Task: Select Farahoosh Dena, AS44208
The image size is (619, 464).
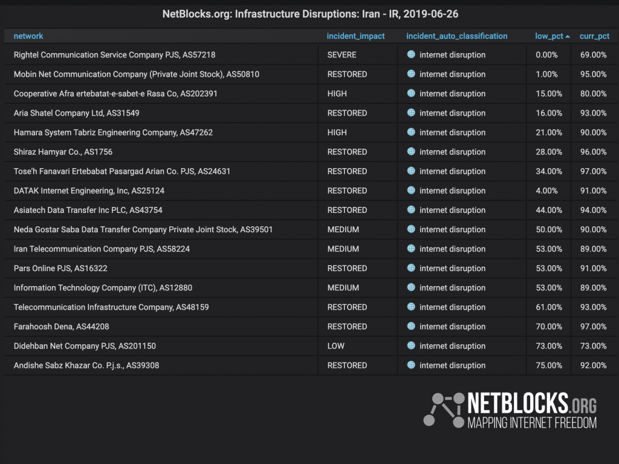Action: coord(61,327)
